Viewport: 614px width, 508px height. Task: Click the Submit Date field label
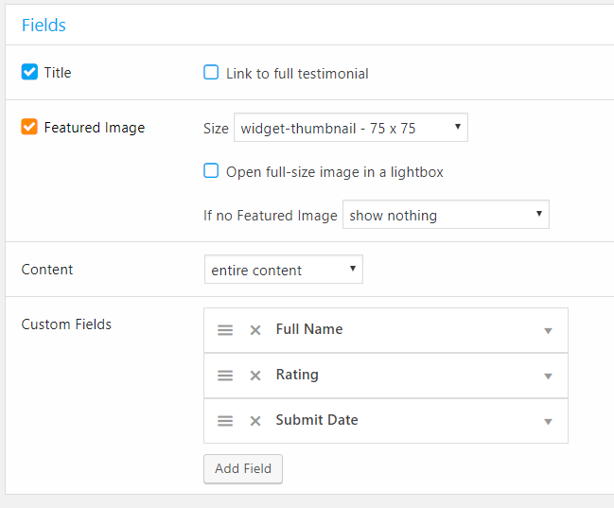[317, 420]
